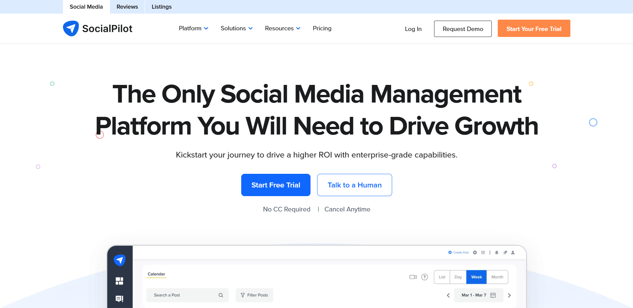Go to previous week with left arrow
This screenshot has height=308, width=633.
click(x=448, y=295)
